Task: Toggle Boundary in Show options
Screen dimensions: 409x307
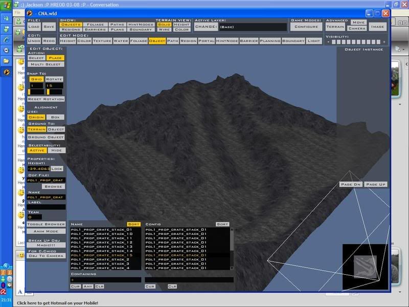Action: (141, 30)
